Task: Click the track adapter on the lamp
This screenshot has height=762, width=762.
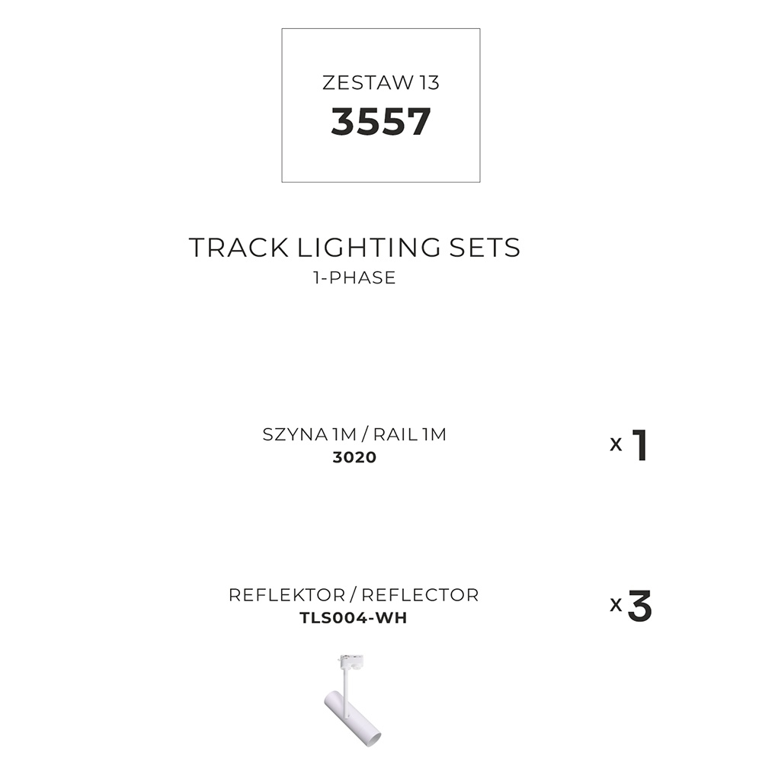Action: click(351, 661)
